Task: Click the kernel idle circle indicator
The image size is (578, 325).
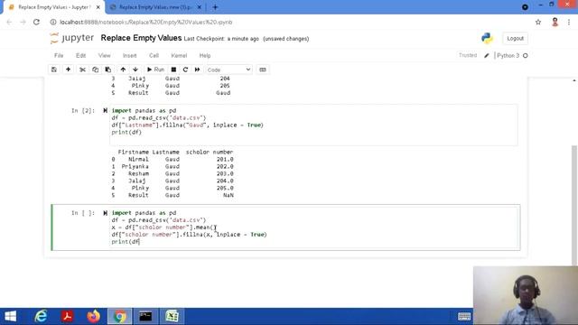Action: click(526, 56)
